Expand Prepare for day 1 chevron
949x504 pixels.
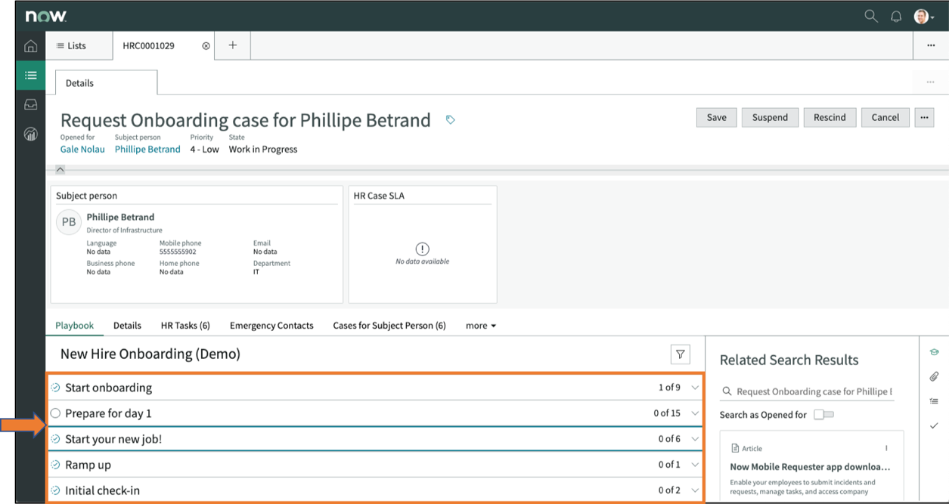(x=695, y=413)
